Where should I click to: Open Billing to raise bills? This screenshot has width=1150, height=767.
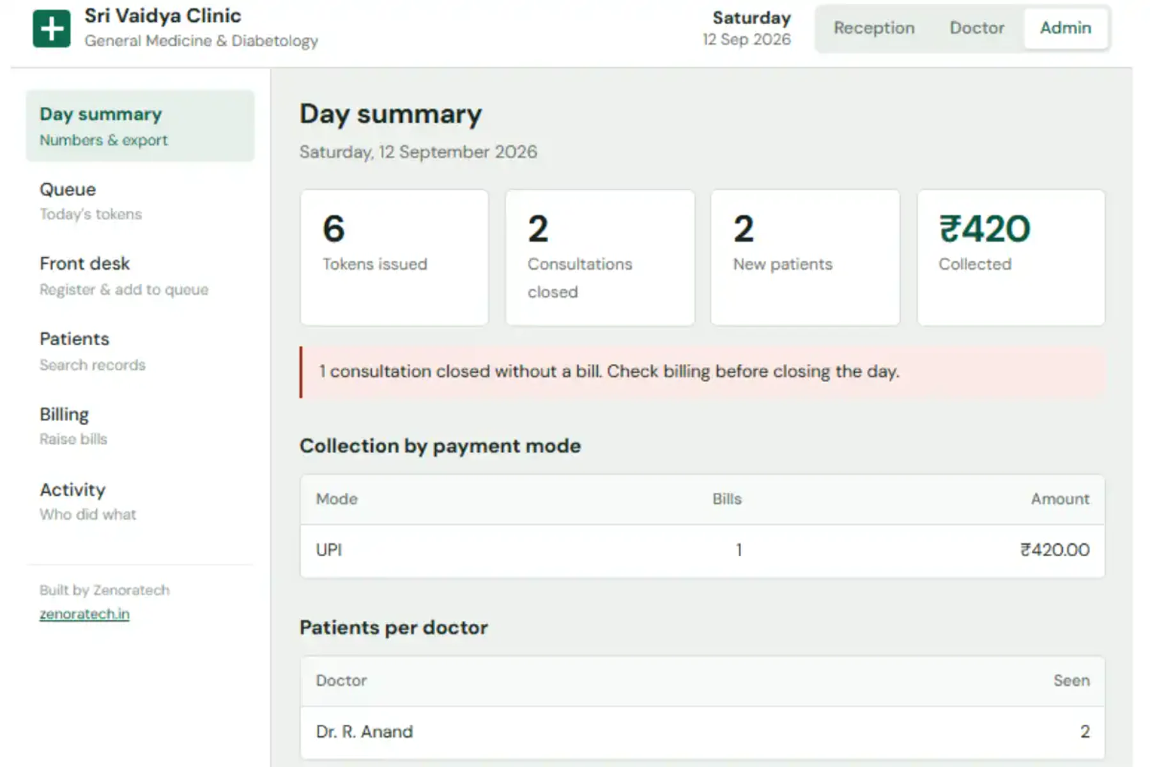140,426
